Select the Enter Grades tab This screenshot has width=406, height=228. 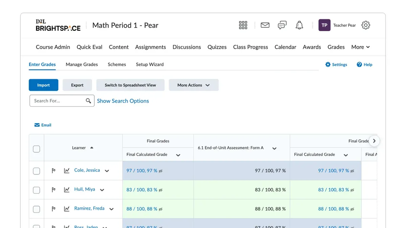pos(42,64)
